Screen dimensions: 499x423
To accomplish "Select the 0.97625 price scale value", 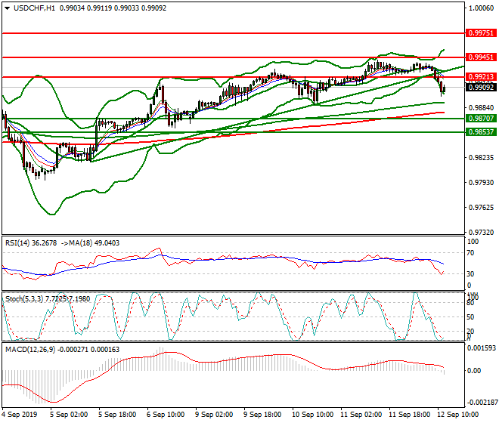I will [x=481, y=208].
